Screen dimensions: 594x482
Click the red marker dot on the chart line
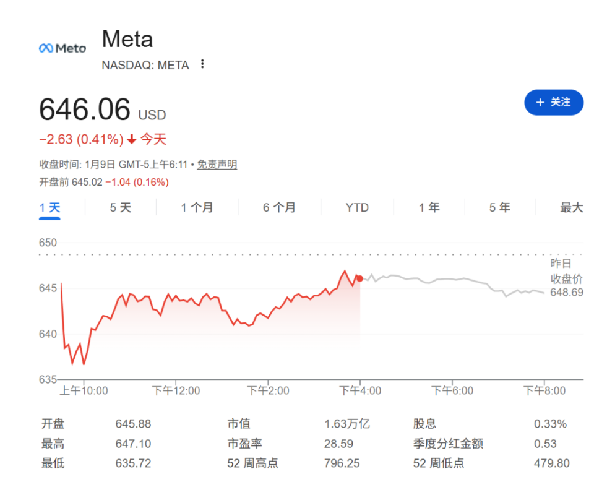pos(359,278)
